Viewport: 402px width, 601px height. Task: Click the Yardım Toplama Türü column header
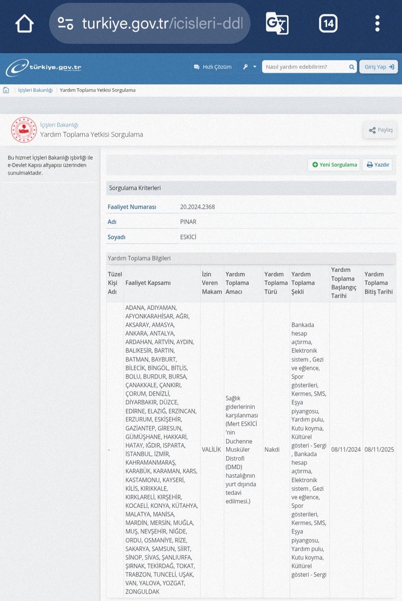coord(275,283)
